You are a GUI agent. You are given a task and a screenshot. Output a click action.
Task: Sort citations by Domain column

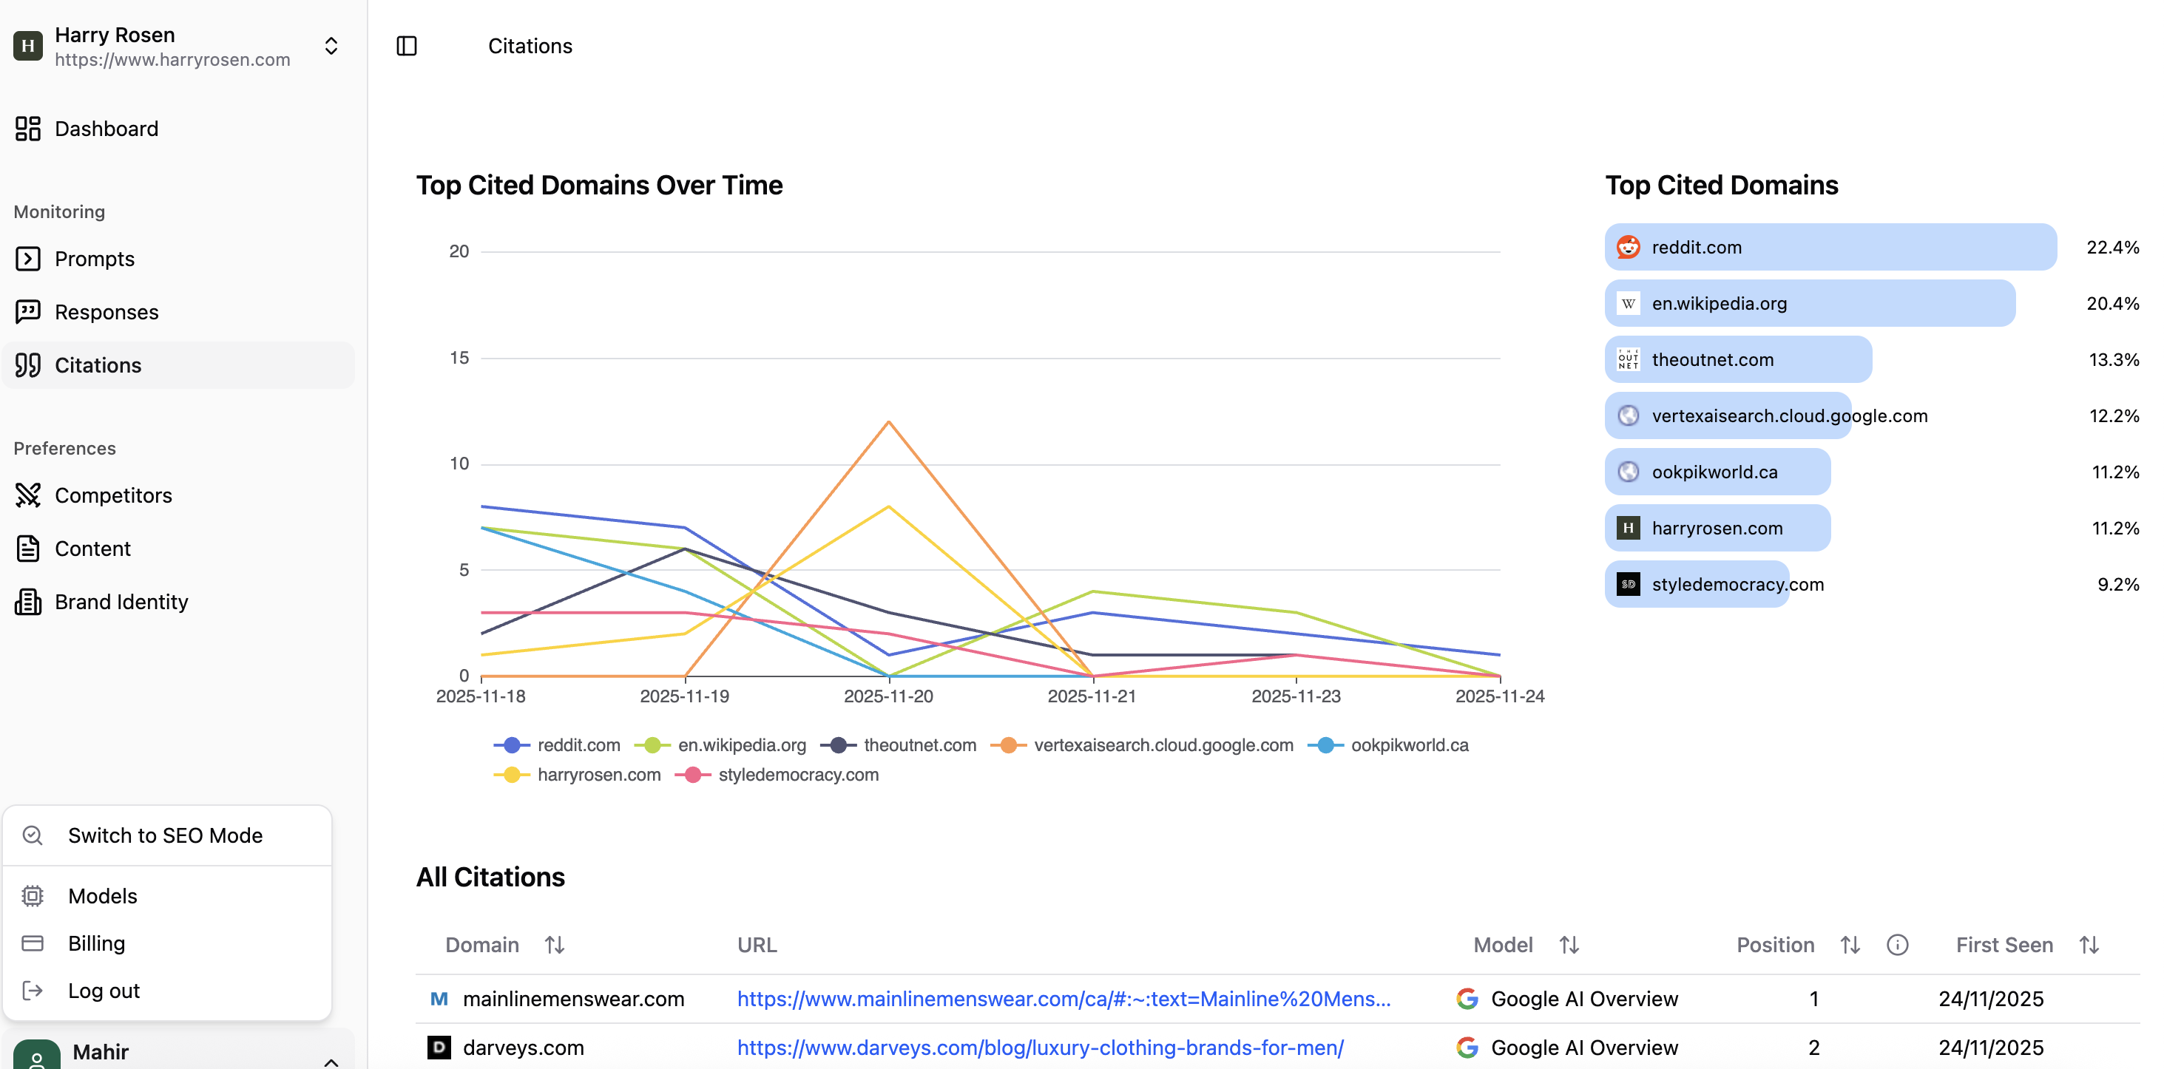(x=554, y=945)
